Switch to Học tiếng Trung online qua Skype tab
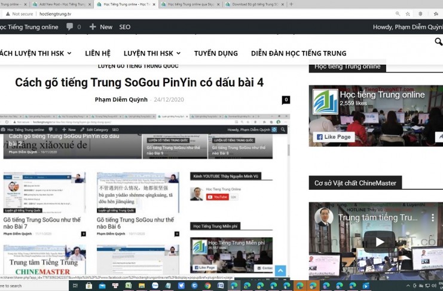The height and width of the screenshot is (291, 443). click(x=191, y=4)
